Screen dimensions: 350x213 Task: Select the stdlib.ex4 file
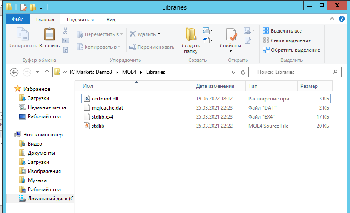click(206, 117)
